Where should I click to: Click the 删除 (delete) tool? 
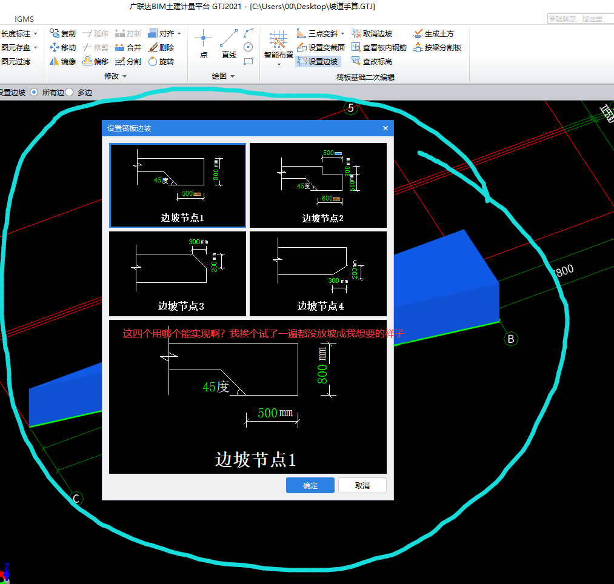click(161, 47)
